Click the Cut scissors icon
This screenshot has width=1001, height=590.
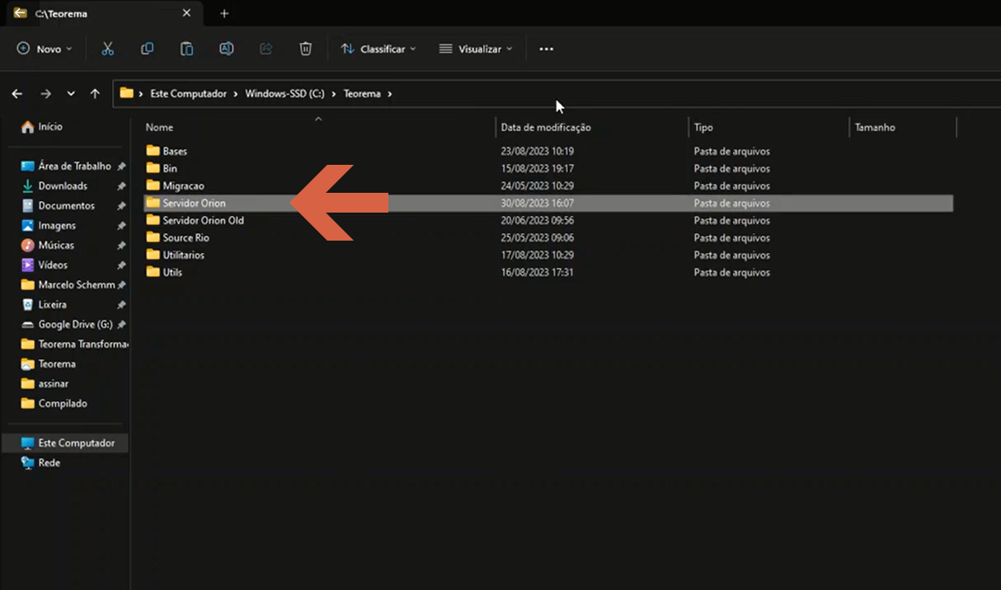[x=107, y=49]
